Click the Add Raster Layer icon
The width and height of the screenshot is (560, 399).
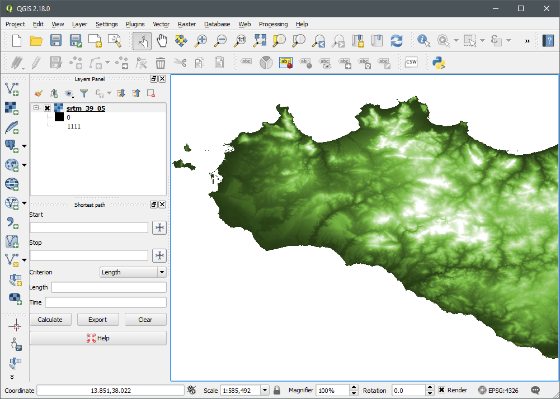coord(12,108)
